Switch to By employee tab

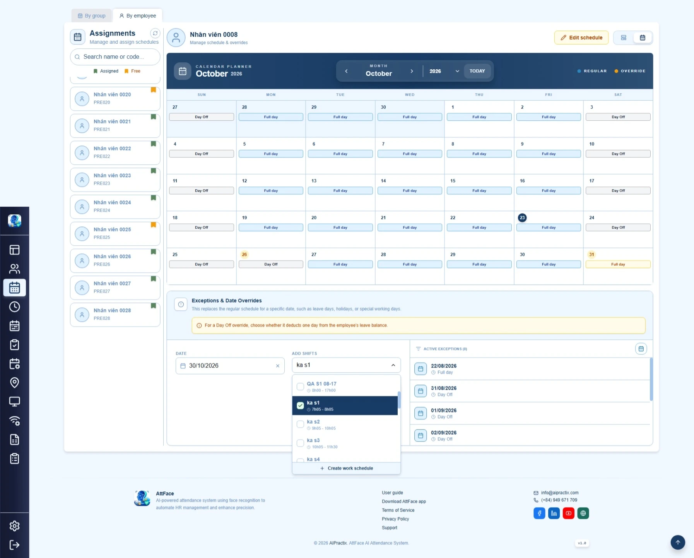coord(138,15)
